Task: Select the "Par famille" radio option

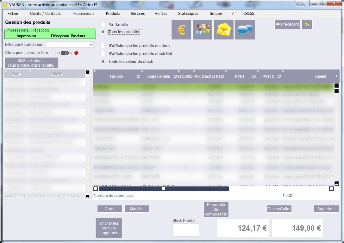Action: [103, 24]
